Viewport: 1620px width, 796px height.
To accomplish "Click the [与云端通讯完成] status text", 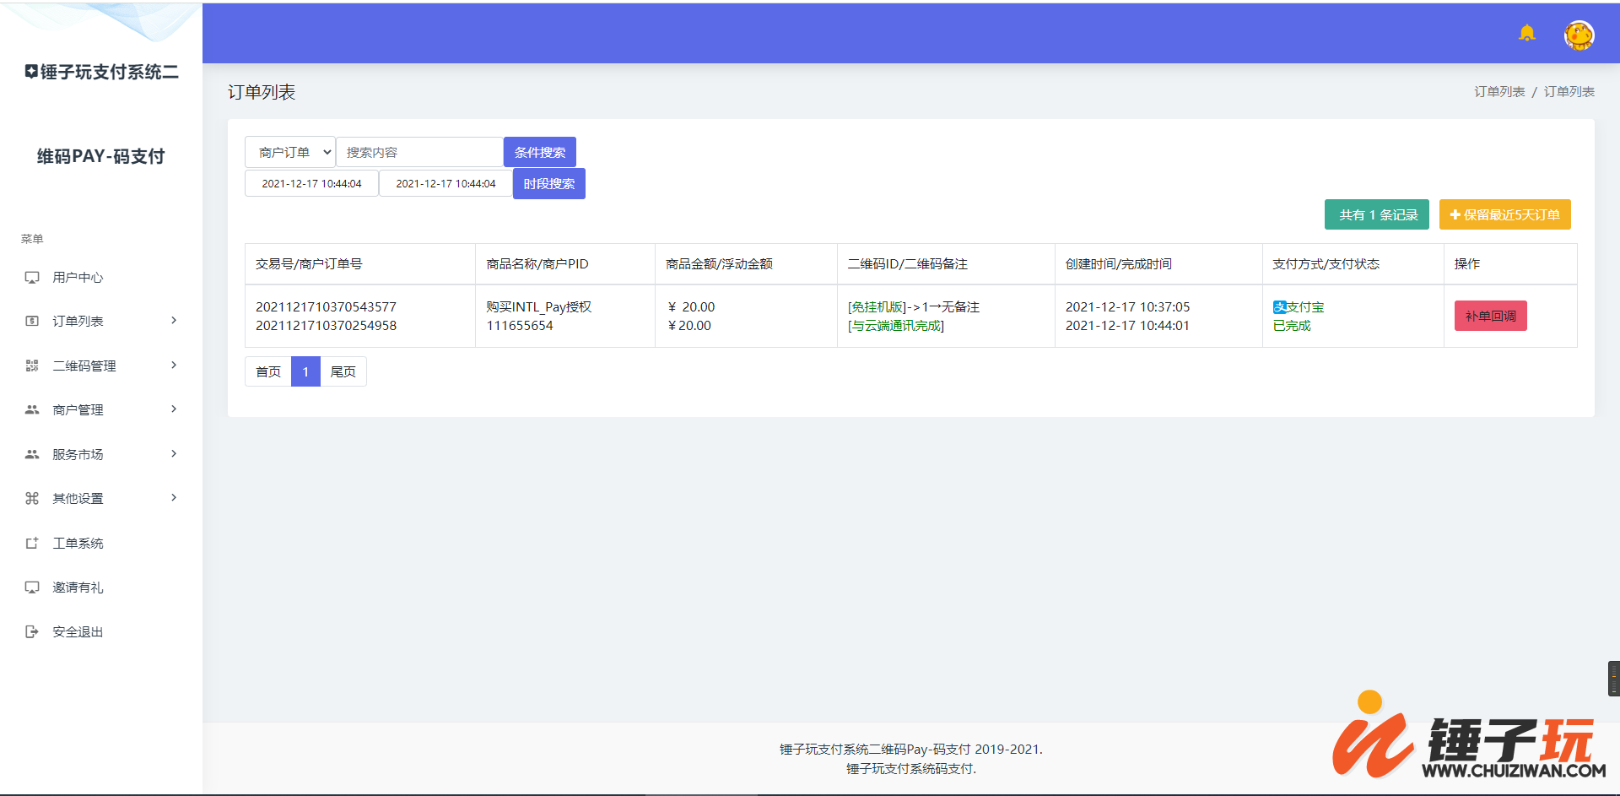I will point(896,326).
